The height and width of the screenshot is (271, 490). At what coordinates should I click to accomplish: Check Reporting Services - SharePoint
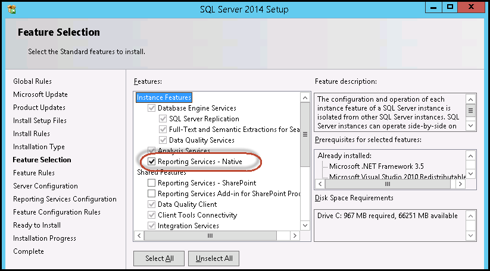[152, 182]
